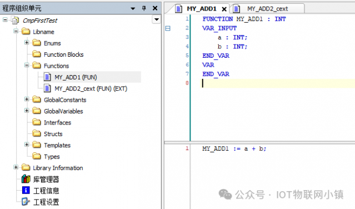Click the FUNCTION MY_ADD1 : INT declaration line
Image resolution: width=355 pixels, height=209 pixels.
[244, 19]
